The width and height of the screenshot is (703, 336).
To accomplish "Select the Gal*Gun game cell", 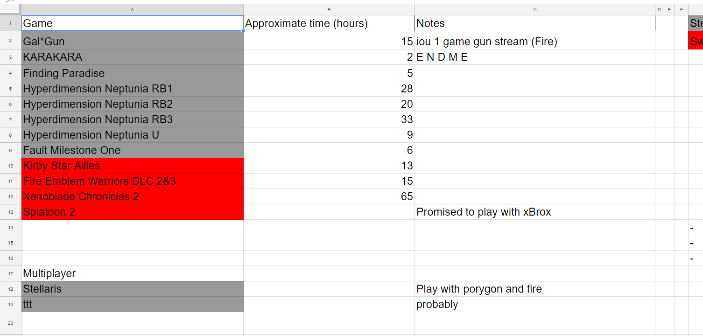I will pyautogui.click(x=132, y=42).
